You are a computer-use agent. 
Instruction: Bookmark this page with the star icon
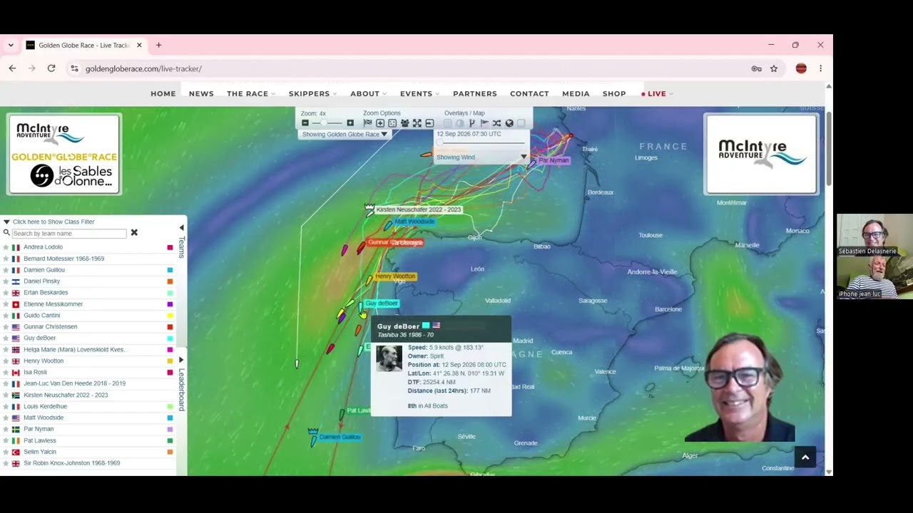(x=774, y=68)
